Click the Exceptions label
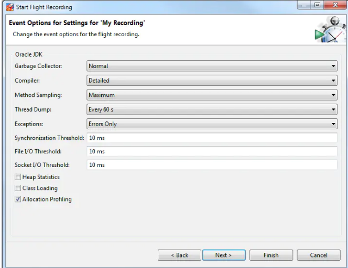 click(x=29, y=124)
